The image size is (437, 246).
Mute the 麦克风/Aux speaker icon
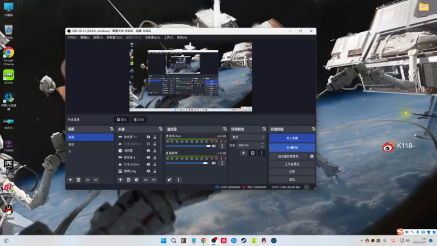pos(214,146)
